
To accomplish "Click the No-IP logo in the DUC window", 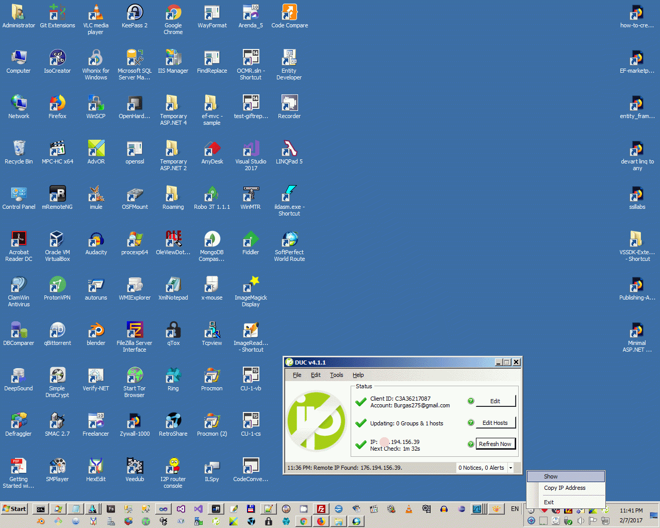I will tap(317, 421).
